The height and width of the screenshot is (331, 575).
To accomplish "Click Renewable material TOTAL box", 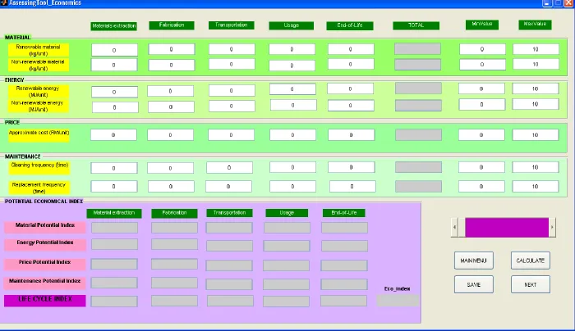I will 417,48.
